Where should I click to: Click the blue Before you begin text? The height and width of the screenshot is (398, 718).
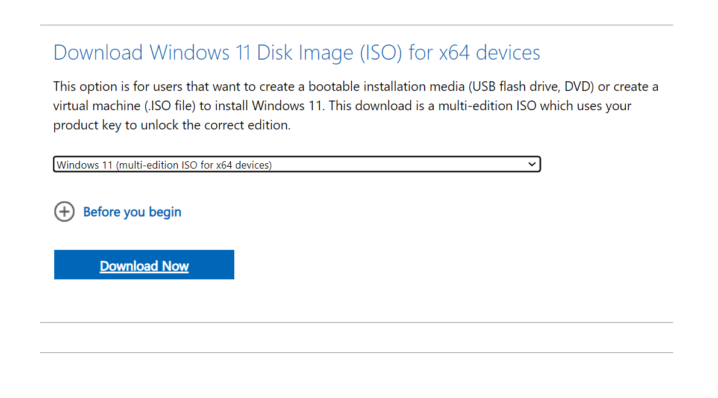132,212
